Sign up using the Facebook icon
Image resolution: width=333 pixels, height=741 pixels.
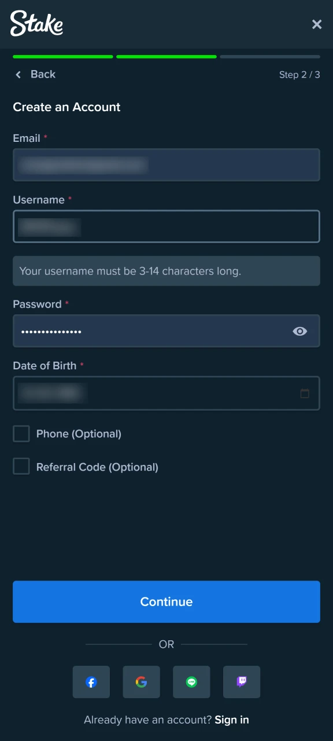coord(91,682)
